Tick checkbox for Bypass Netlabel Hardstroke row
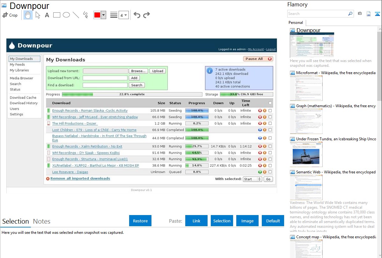 (x=270, y=138)
